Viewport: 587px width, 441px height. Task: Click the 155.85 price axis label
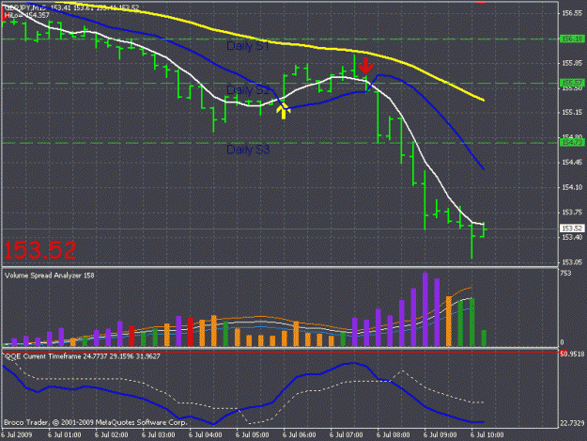[x=572, y=63]
